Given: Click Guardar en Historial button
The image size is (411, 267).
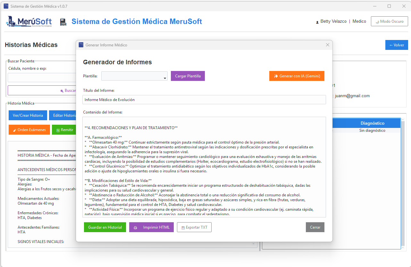Looking at the screenshot, I should (105, 227).
